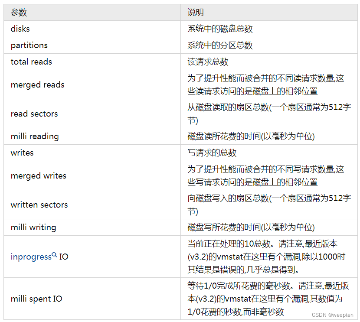Image resolution: width=360 pixels, height=322 pixels.
Task: Click the milli spent IO cell
Action: pyautogui.click(x=92, y=299)
